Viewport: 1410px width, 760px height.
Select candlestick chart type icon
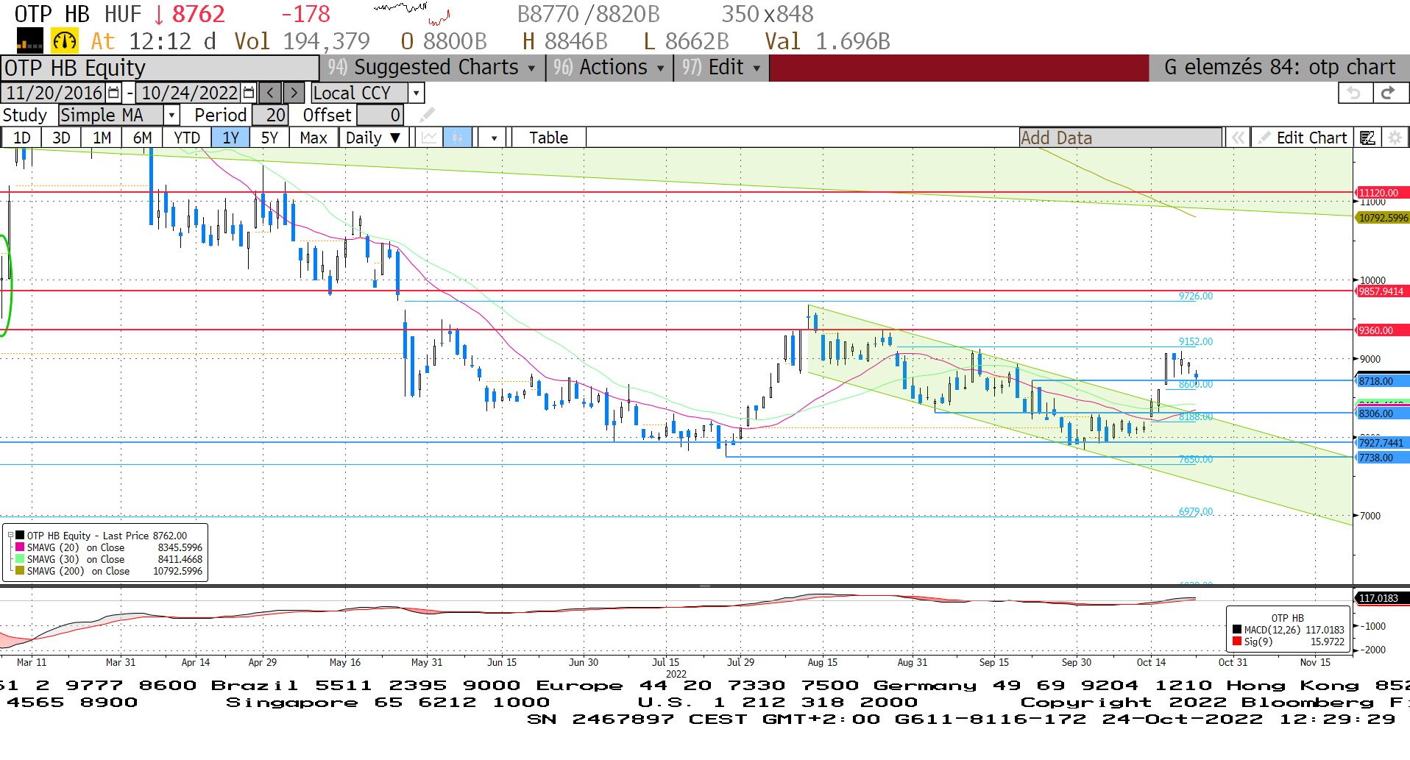click(457, 138)
